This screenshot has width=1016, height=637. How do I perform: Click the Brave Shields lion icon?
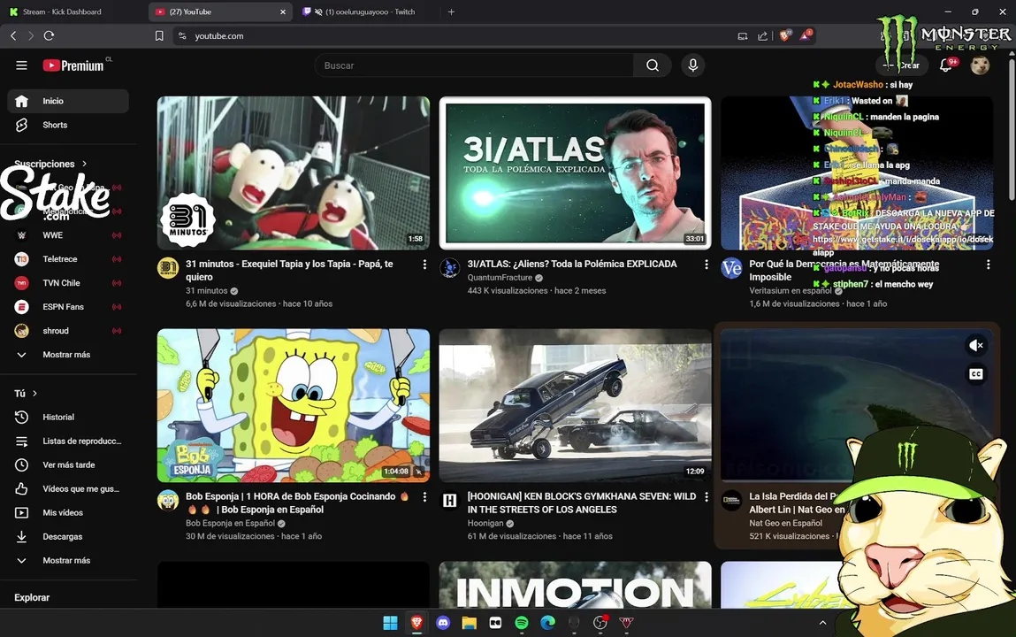(x=785, y=35)
